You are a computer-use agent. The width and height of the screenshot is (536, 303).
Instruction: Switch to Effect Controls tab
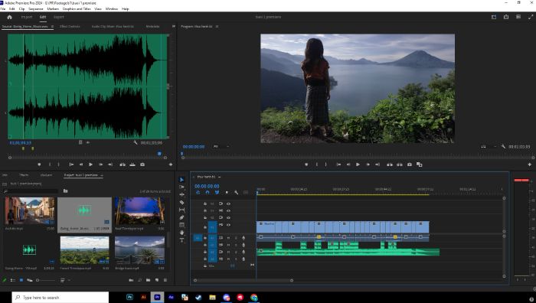pos(70,26)
